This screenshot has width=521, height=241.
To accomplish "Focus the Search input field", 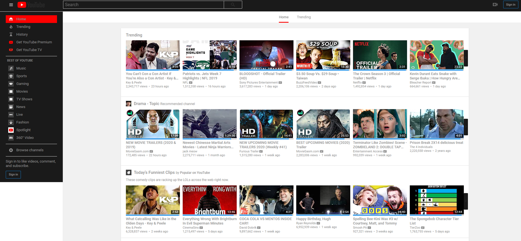I will (x=143, y=5).
